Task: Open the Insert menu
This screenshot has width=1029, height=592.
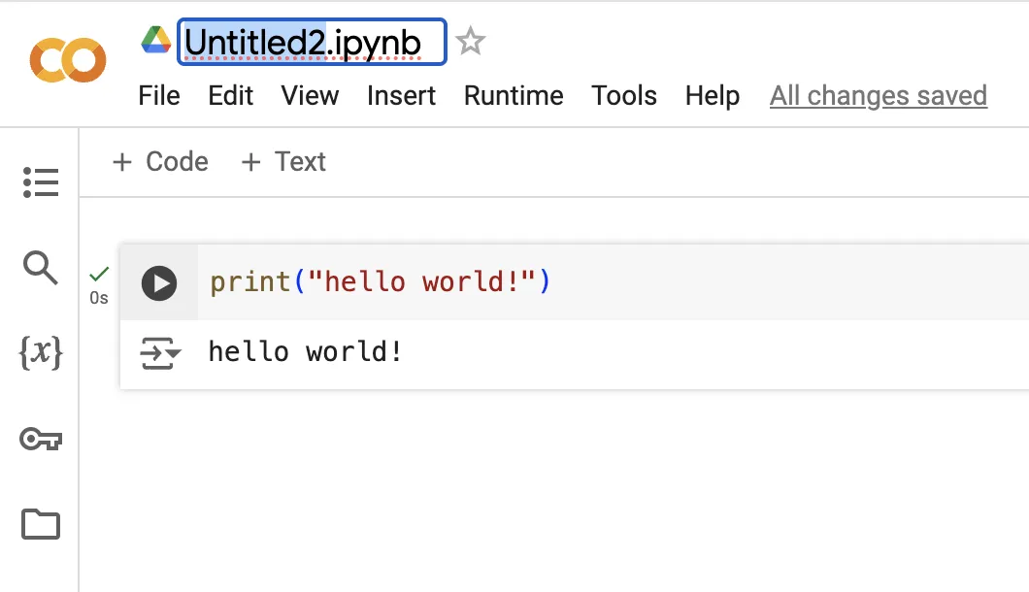Action: coord(401,96)
